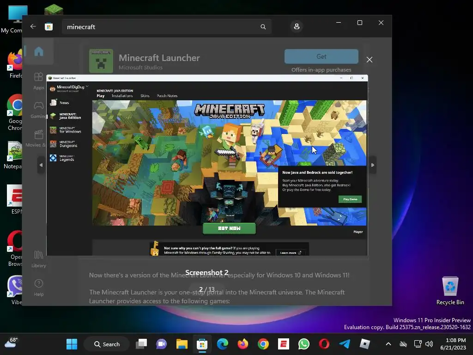The width and height of the screenshot is (473, 355).
Task: Open Windows Start menu
Action: [72, 344]
